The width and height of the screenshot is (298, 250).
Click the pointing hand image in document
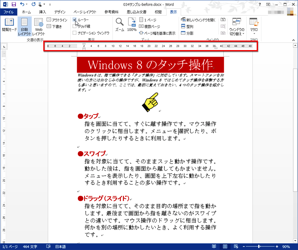coord(150,102)
